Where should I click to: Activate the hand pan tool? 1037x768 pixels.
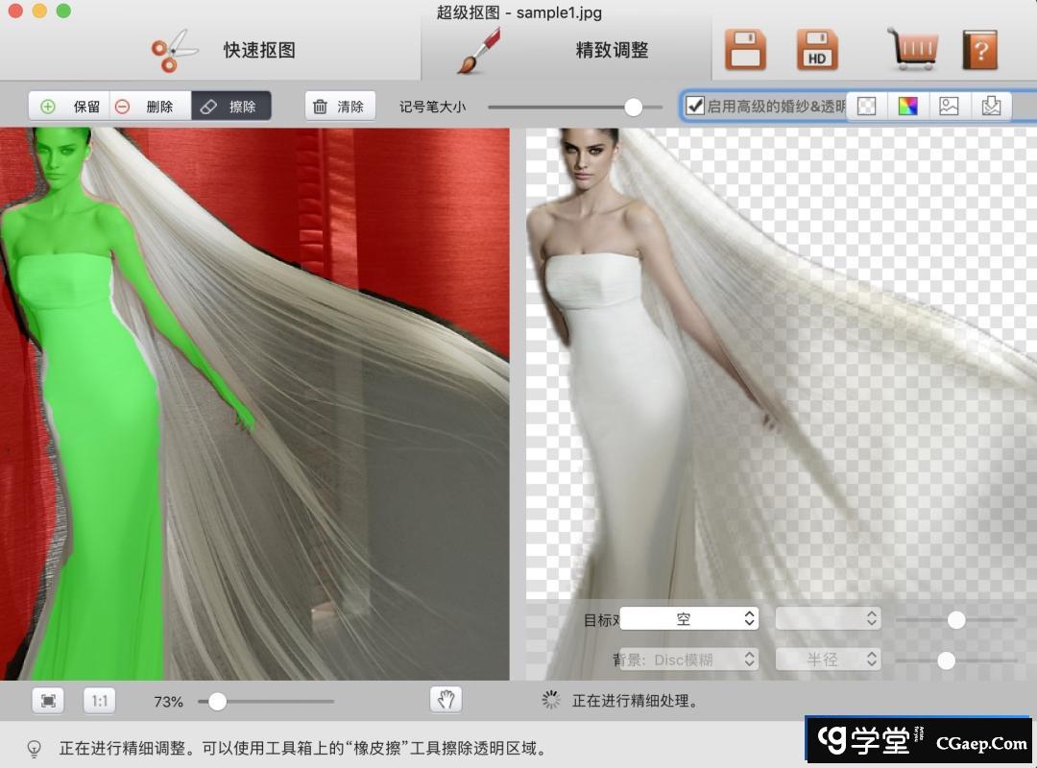446,700
